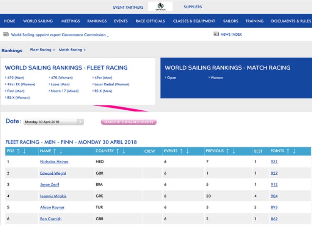This screenshot has height=228, width=312.
Task: Sort COUNTRY column descending arrow
Action: [124, 151]
